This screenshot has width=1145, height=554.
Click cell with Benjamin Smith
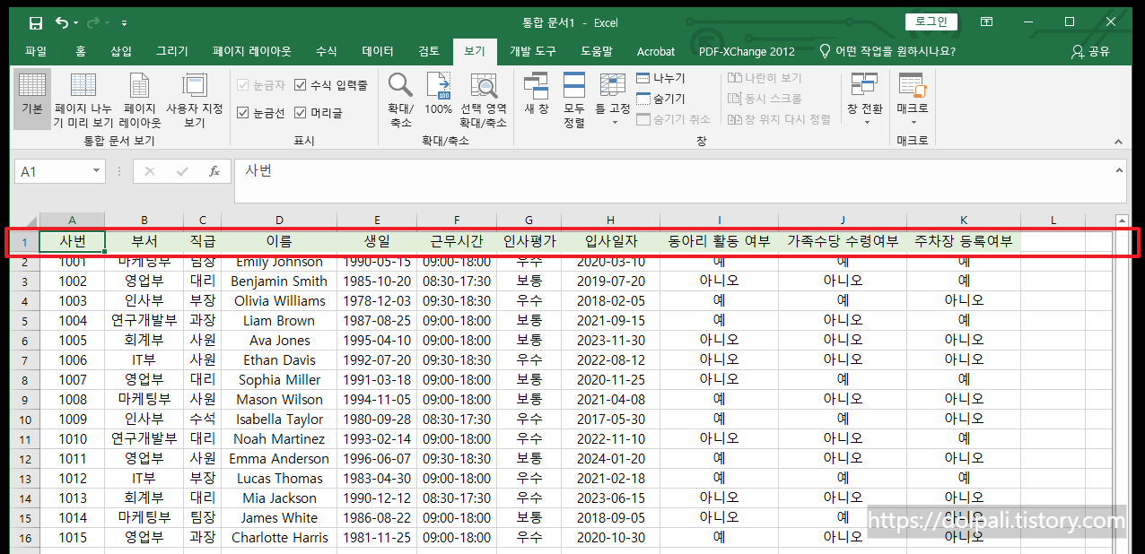click(x=279, y=281)
